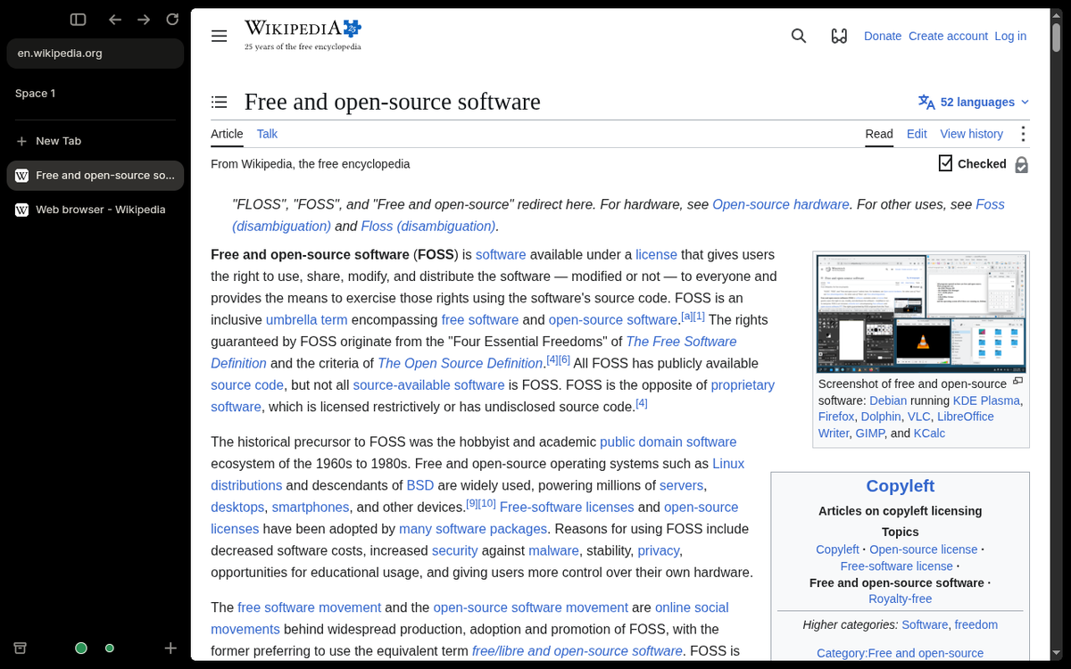
Task: Switch to Free and open-source software tab
Action: tap(95, 176)
